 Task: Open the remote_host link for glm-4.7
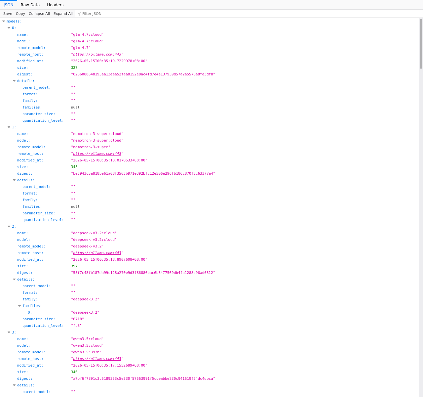point(97,54)
